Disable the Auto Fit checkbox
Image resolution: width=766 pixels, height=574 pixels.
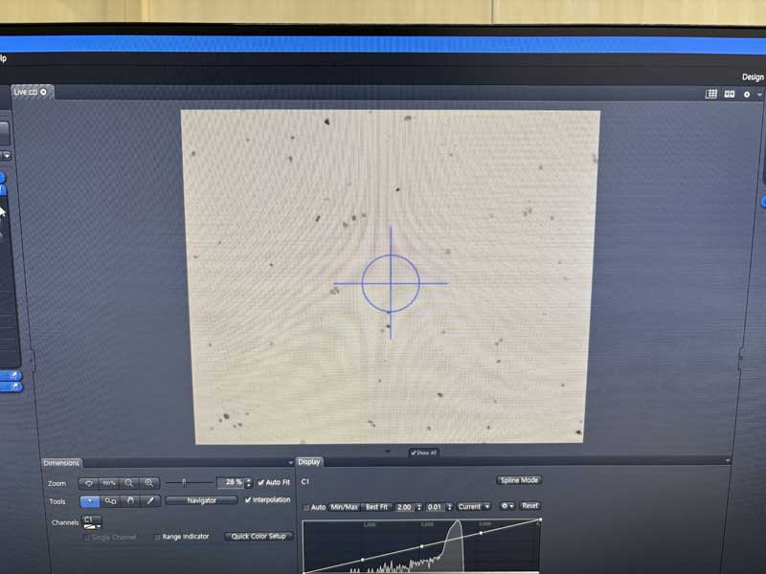[261, 482]
